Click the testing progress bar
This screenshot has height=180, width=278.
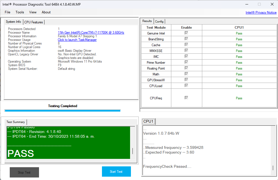point(62,110)
